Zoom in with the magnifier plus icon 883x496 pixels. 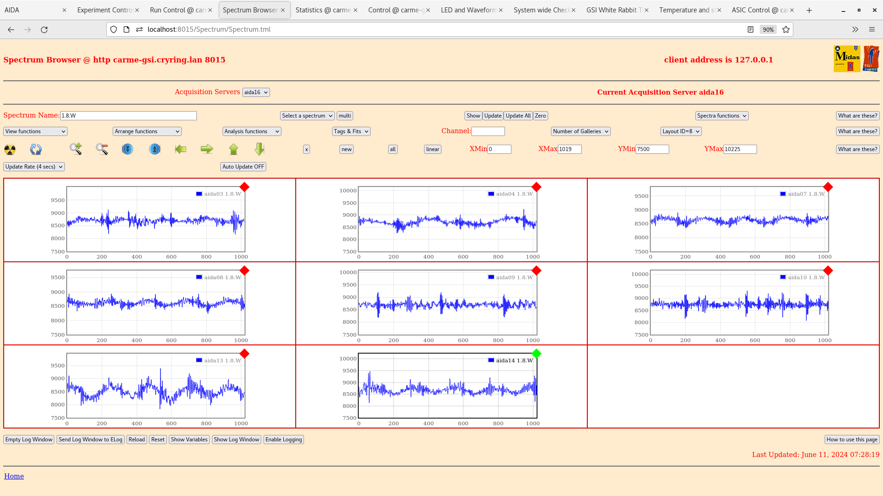point(76,149)
